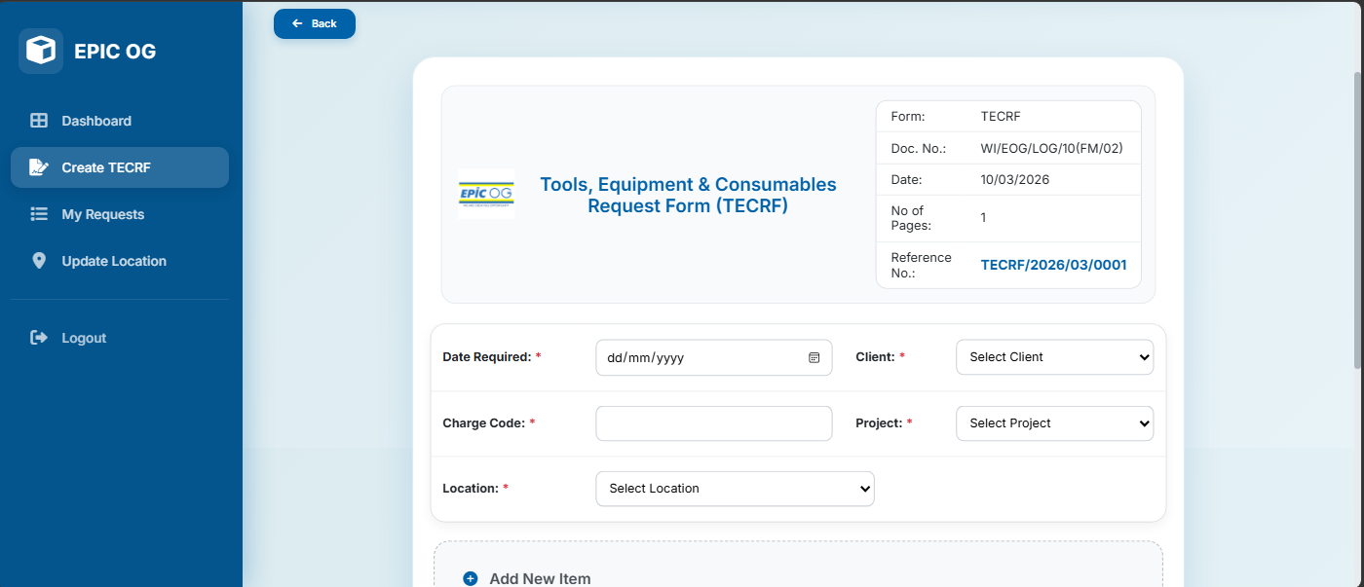Viewport: 1364px width, 587px height.
Task: Click the EPIC OG company logo image
Action: (x=486, y=194)
